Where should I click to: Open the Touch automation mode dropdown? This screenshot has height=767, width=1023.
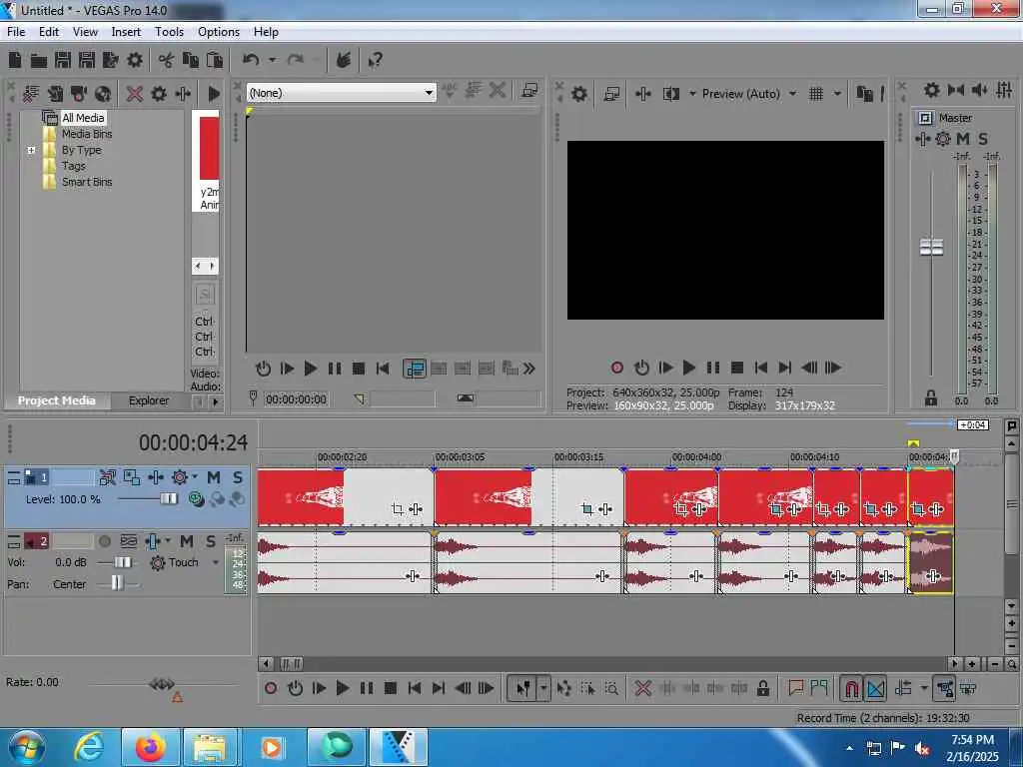pyautogui.click(x=216, y=562)
